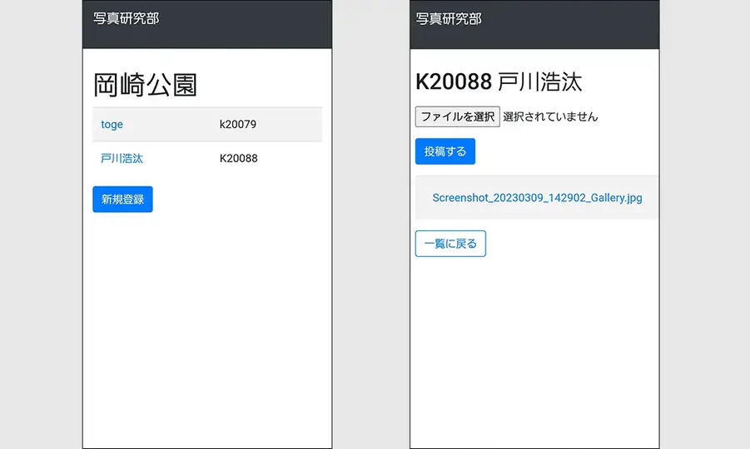Go back using the 一覧に戻る button
Screen dimensions: 750x449
tap(450, 244)
